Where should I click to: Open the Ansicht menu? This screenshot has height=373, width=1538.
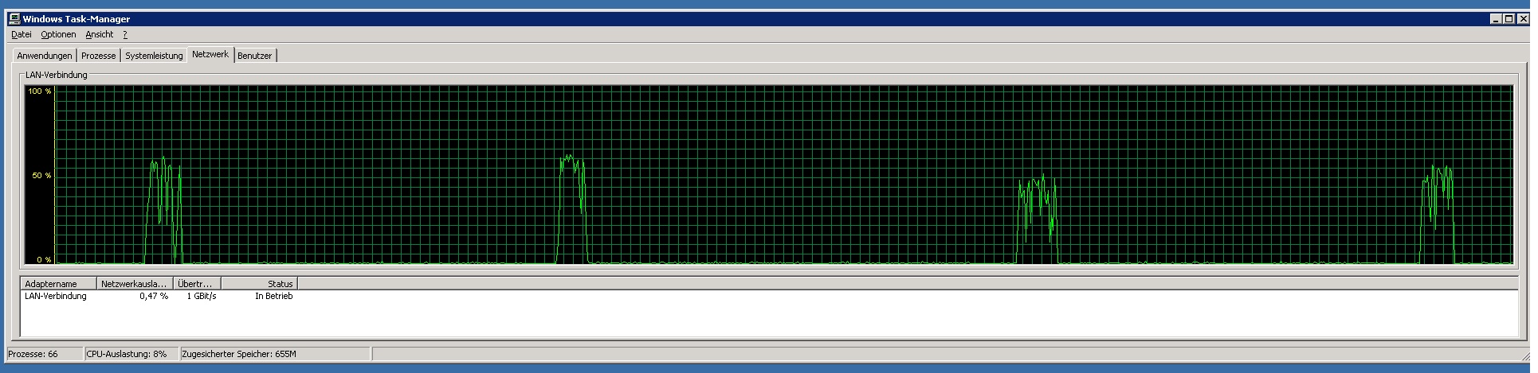(x=100, y=34)
